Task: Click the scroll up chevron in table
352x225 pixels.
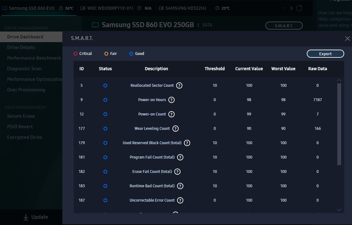Action: (339, 80)
